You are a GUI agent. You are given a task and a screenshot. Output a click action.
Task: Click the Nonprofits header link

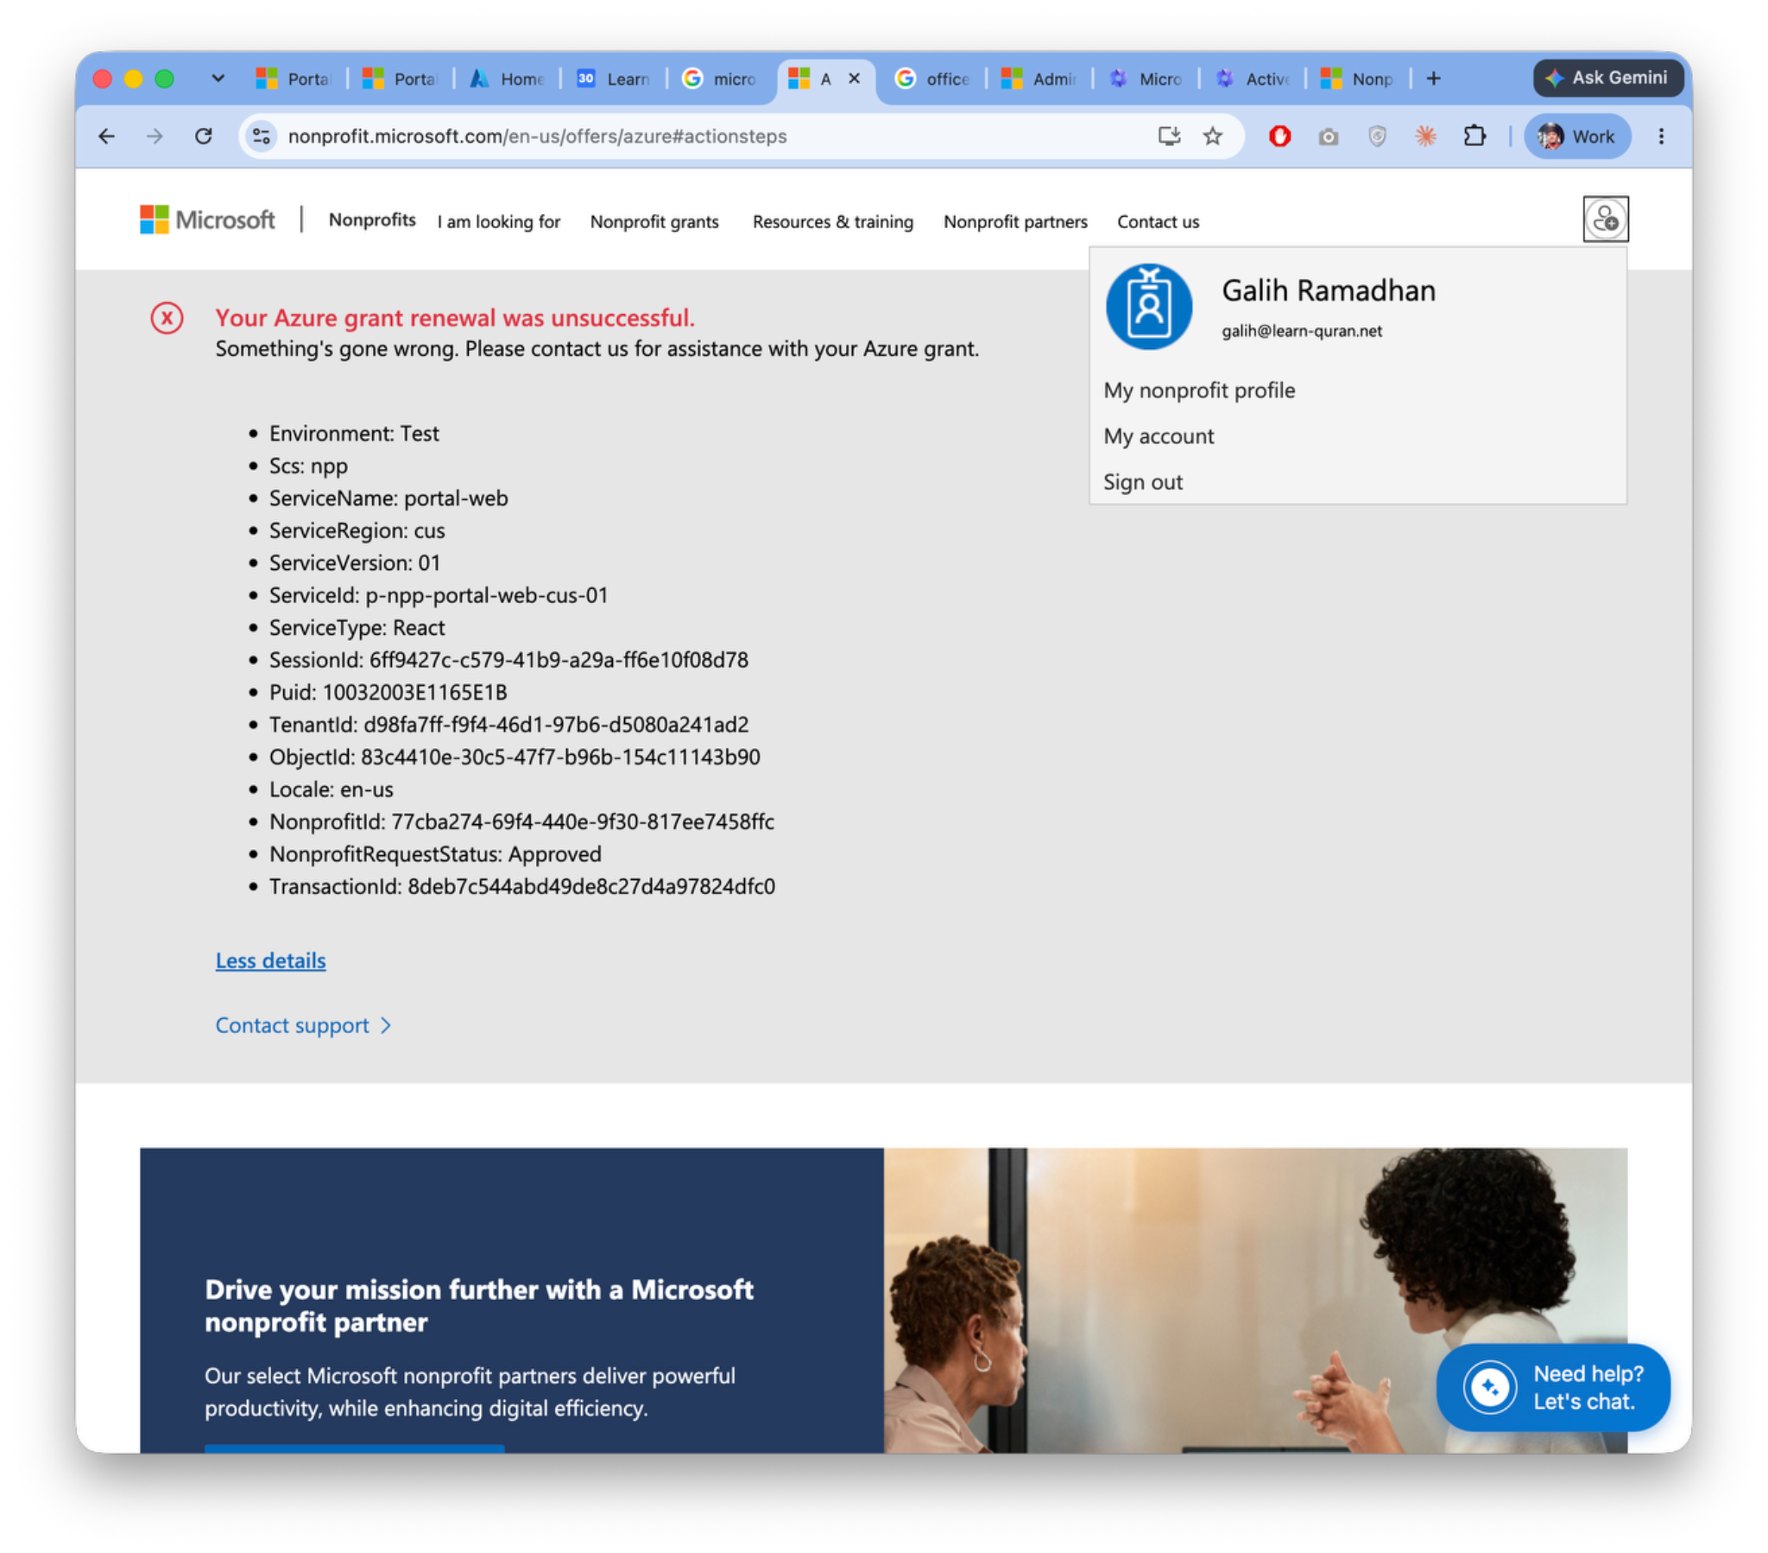click(372, 220)
